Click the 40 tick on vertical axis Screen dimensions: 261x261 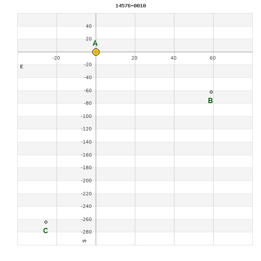89,26
